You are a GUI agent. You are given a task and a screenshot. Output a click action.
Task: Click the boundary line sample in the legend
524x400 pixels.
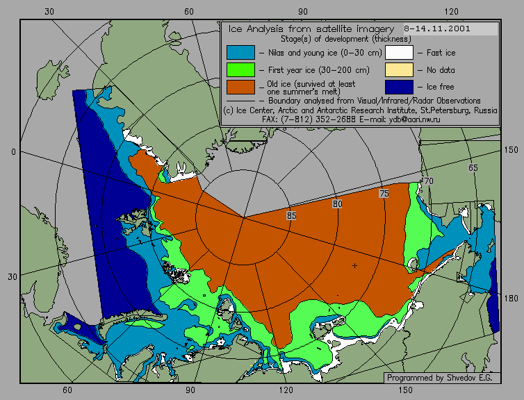[240, 101]
